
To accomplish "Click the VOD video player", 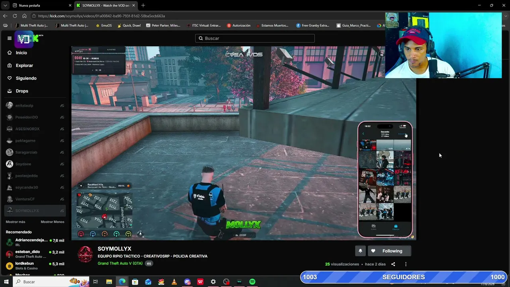I will [244, 143].
